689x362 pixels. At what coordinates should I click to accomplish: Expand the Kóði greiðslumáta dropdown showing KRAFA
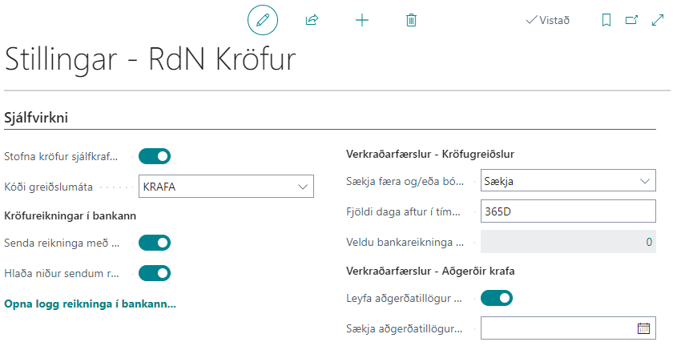(x=303, y=187)
